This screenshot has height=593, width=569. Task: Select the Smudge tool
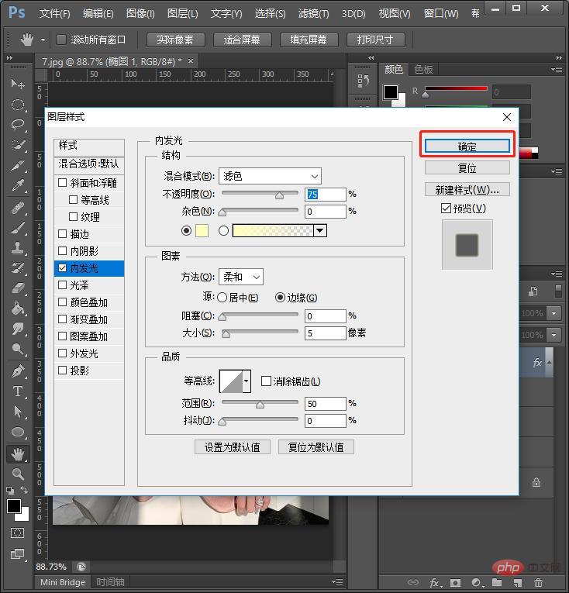point(17,329)
